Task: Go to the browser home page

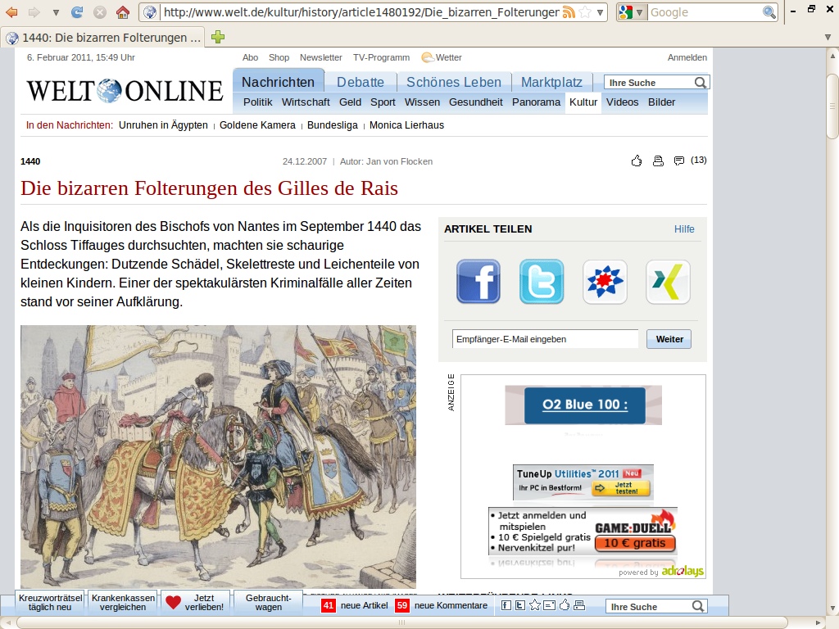Action: pos(123,11)
